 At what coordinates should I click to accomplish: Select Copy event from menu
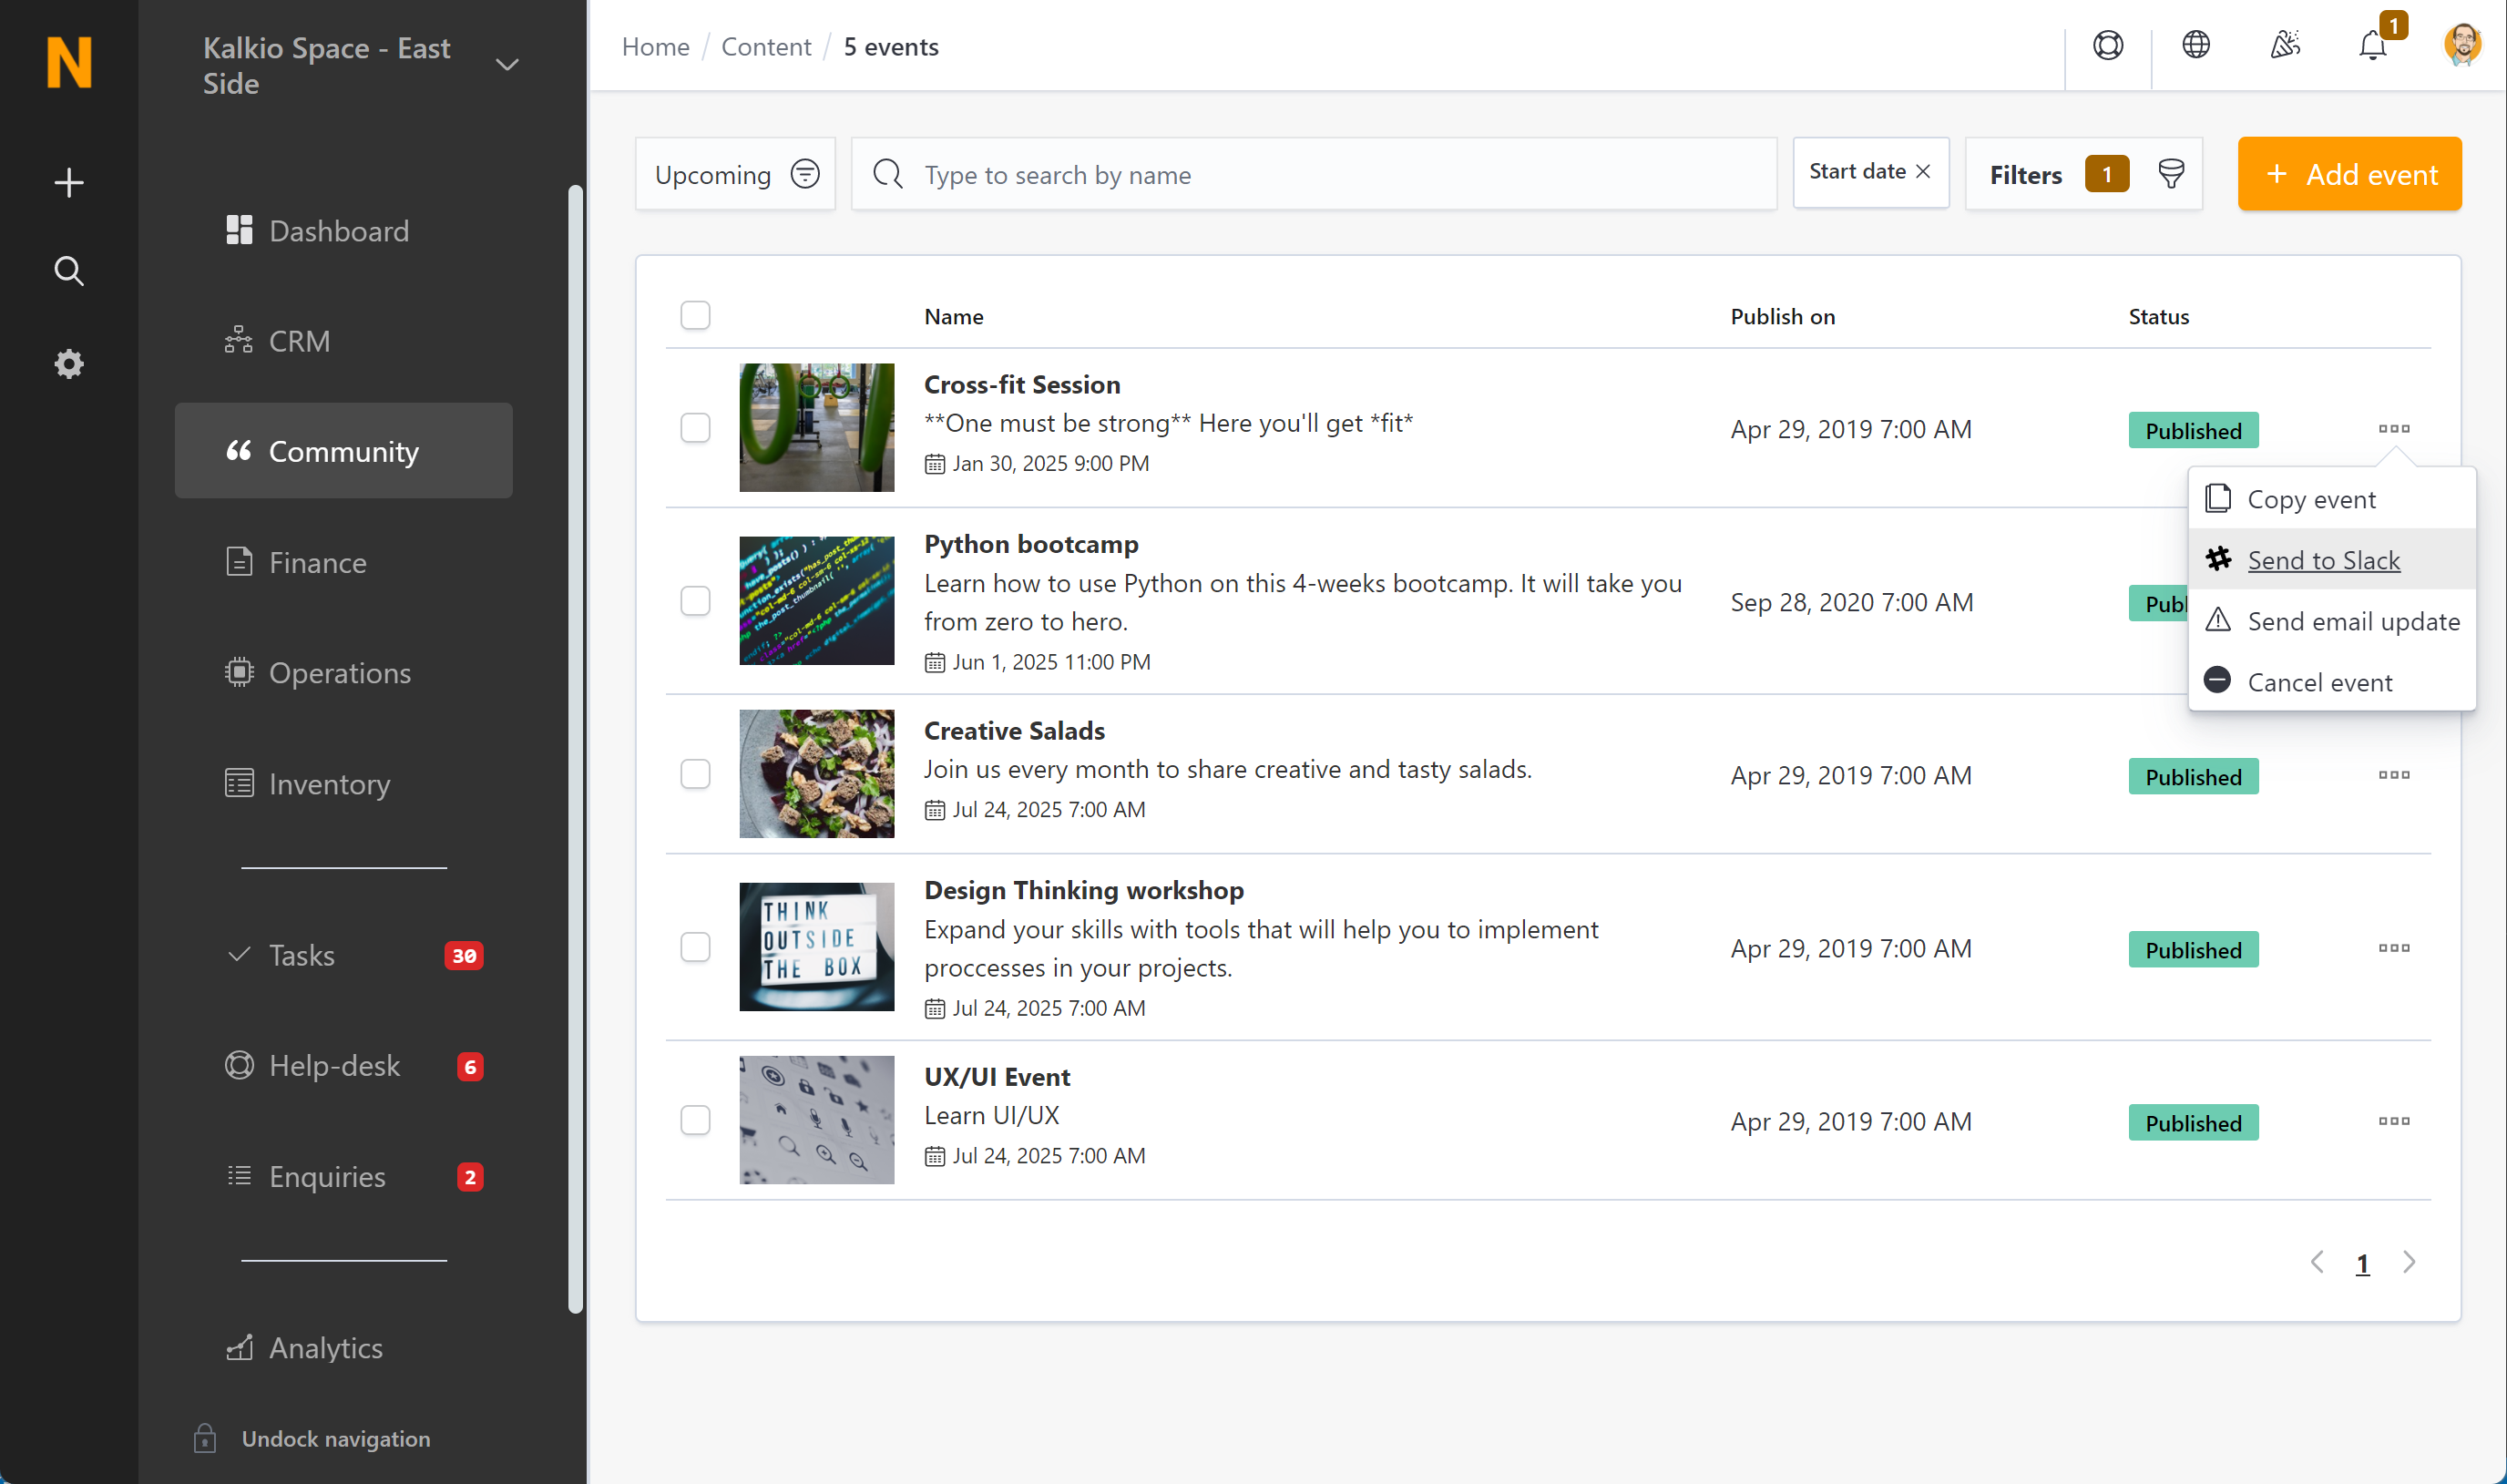(x=2332, y=499)
